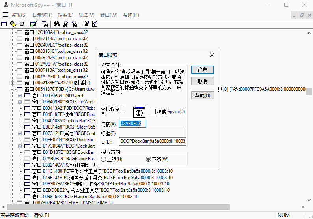Expand the 007C121E 属性 node
The width and height of the screenshot is (313, 219).
click(x=20, y=133)
